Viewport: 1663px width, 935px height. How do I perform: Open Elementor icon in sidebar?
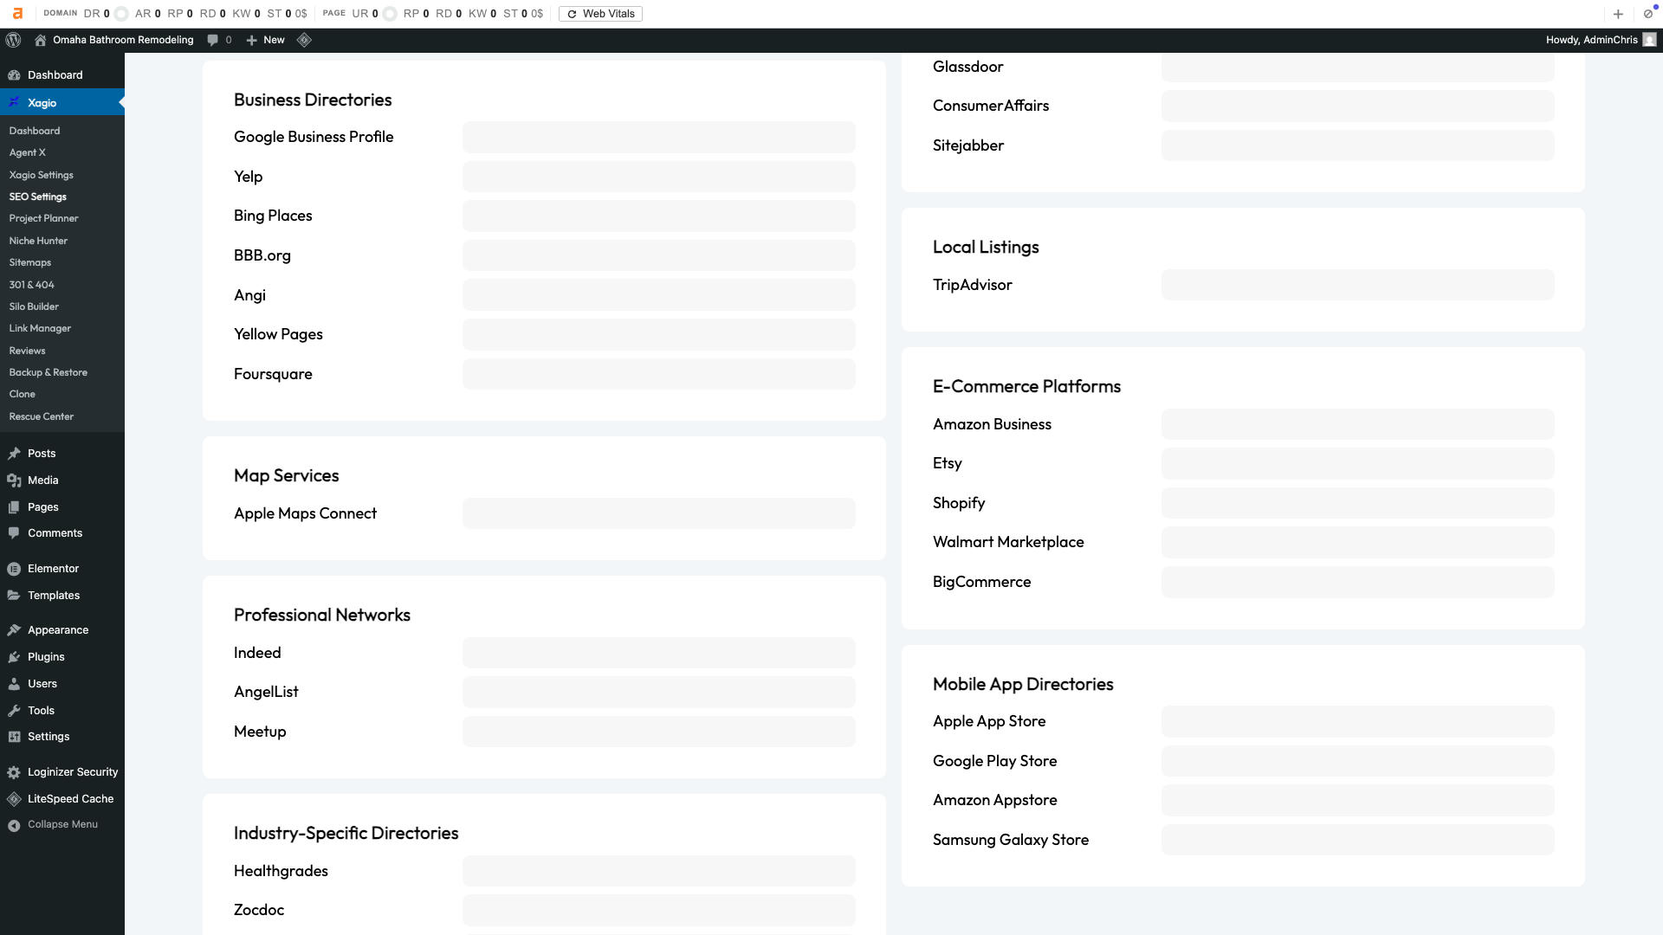click(x=14, y=569)
